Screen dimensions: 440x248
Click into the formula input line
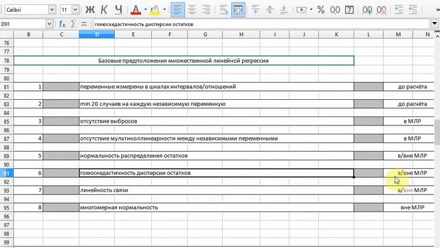[261, 24]
